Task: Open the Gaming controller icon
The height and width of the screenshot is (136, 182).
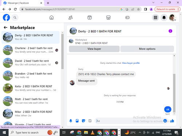Action: (127, 18)
